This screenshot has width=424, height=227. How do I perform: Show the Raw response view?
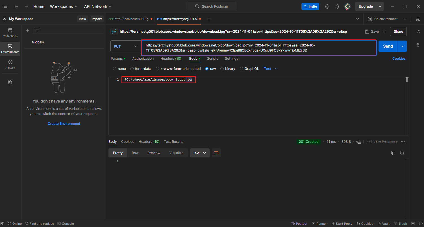135,153
